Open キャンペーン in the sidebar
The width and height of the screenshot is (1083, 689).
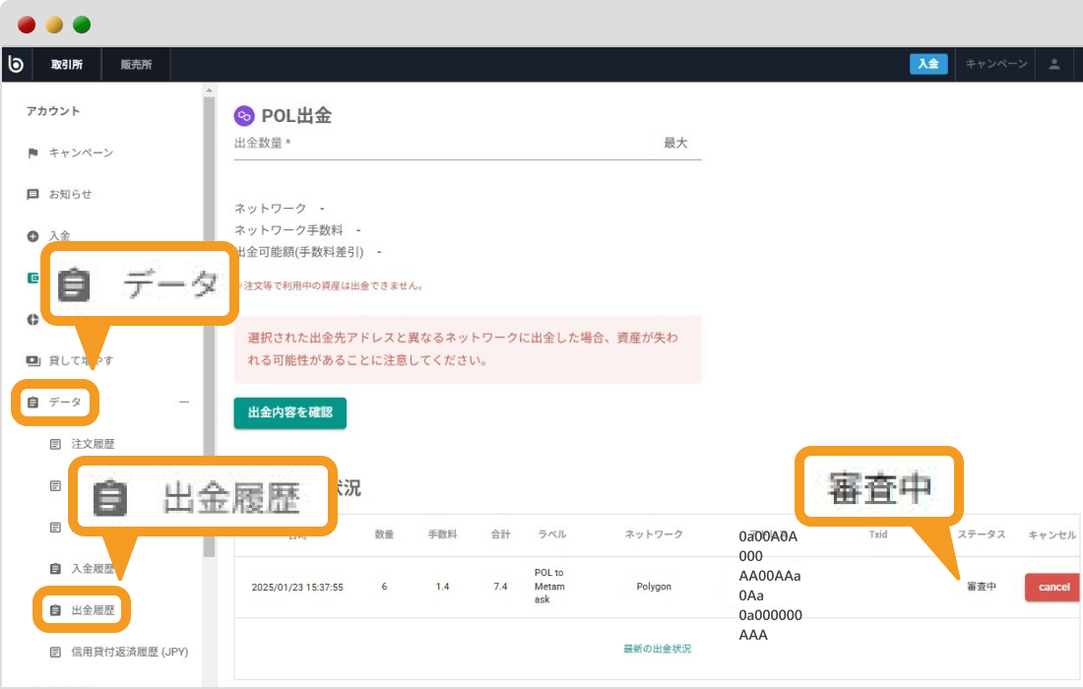(x=81, y=153)
